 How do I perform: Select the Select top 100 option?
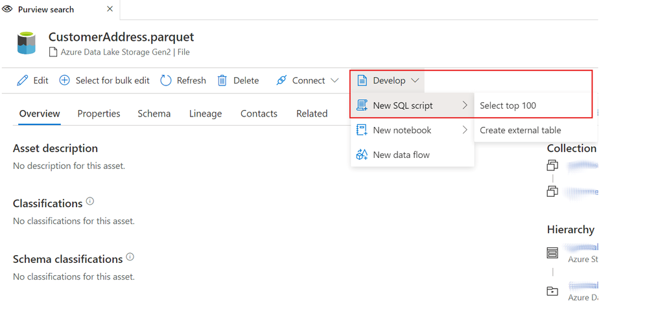pyautogui.click(x=535, y=106)
